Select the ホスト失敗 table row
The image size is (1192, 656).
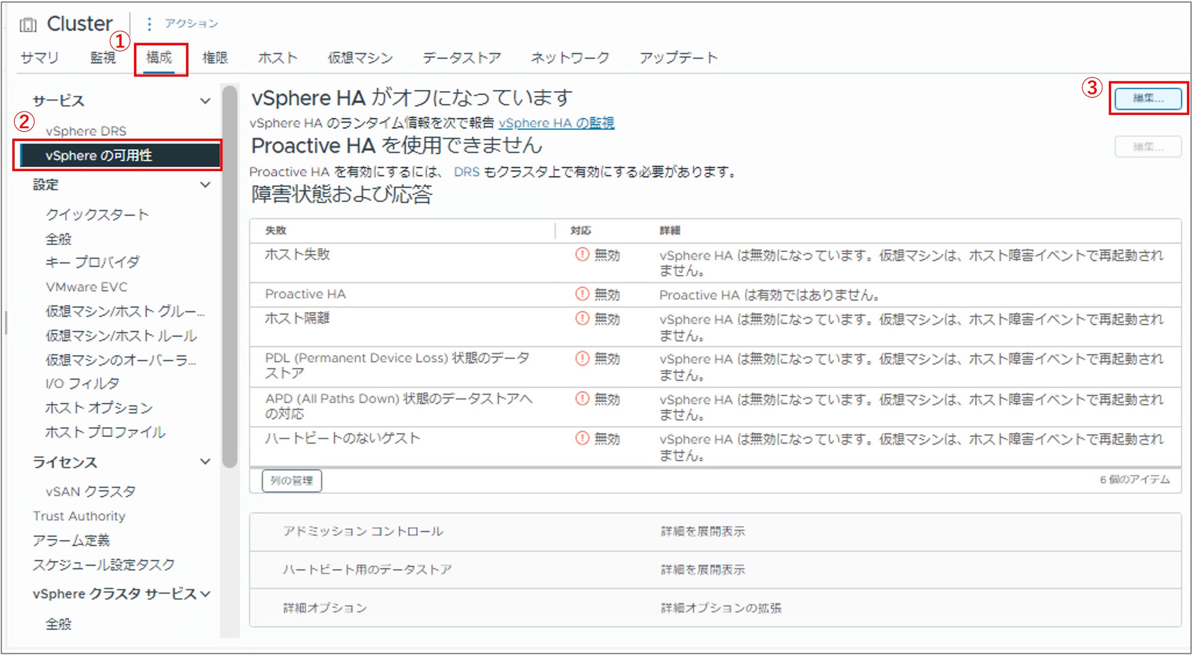[x=715, y=263]
